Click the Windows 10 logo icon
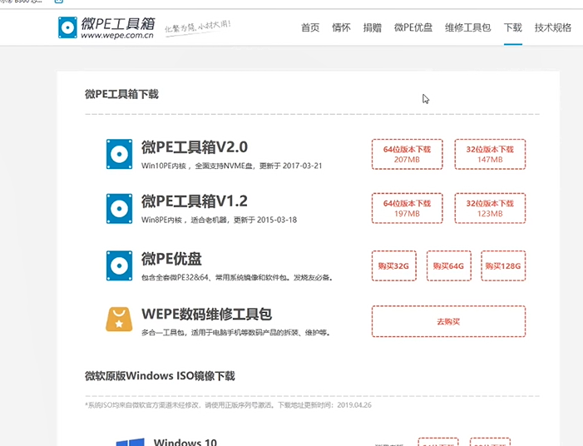 (x=130, y=442)
